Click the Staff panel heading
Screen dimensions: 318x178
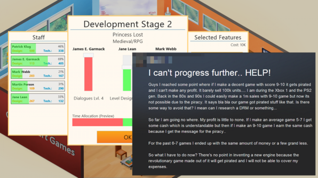point(38,37)
